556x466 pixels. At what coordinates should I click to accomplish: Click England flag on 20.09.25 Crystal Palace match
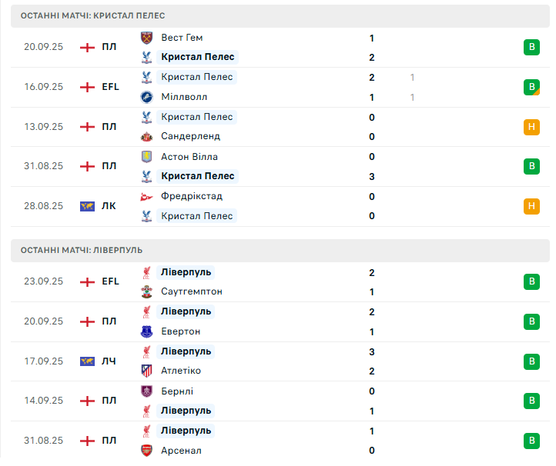pos(87,47)
